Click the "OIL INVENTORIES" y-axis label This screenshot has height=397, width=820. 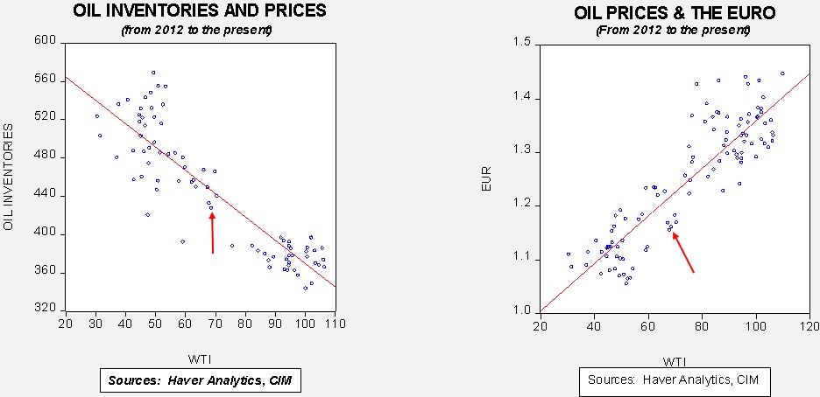[x=10, y=177]
